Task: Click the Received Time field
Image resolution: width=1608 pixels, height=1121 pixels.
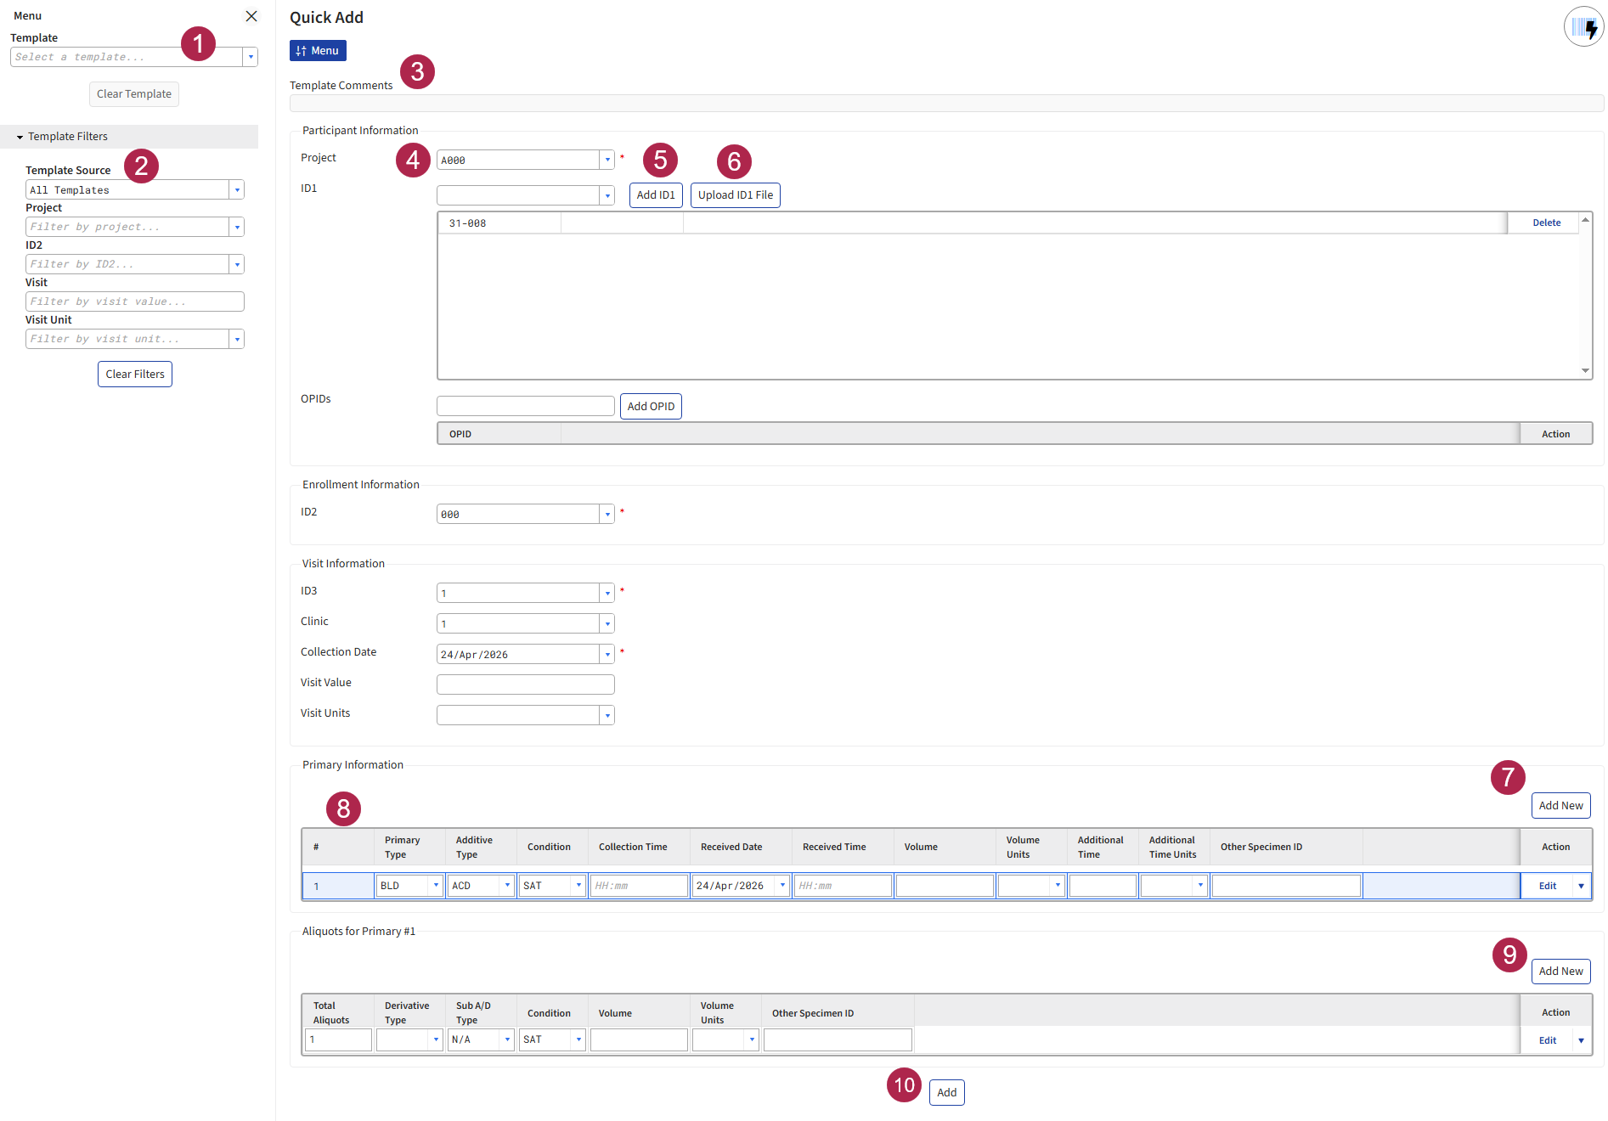Action: click(x=843, y=886)
